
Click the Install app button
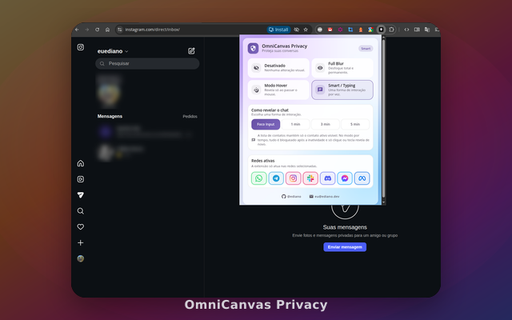278,30
